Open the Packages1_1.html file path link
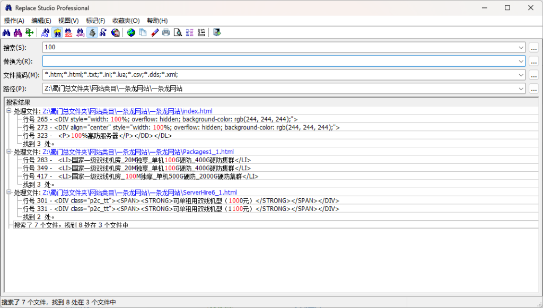 [138, 152]
